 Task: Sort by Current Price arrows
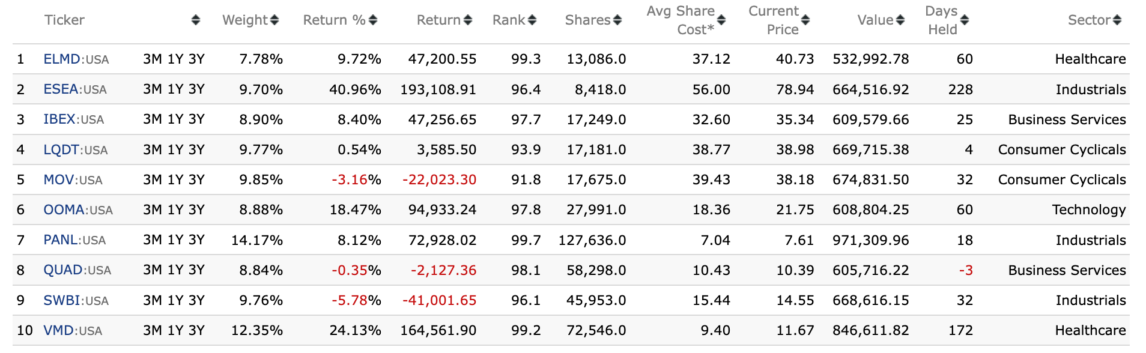click(805, 20)
